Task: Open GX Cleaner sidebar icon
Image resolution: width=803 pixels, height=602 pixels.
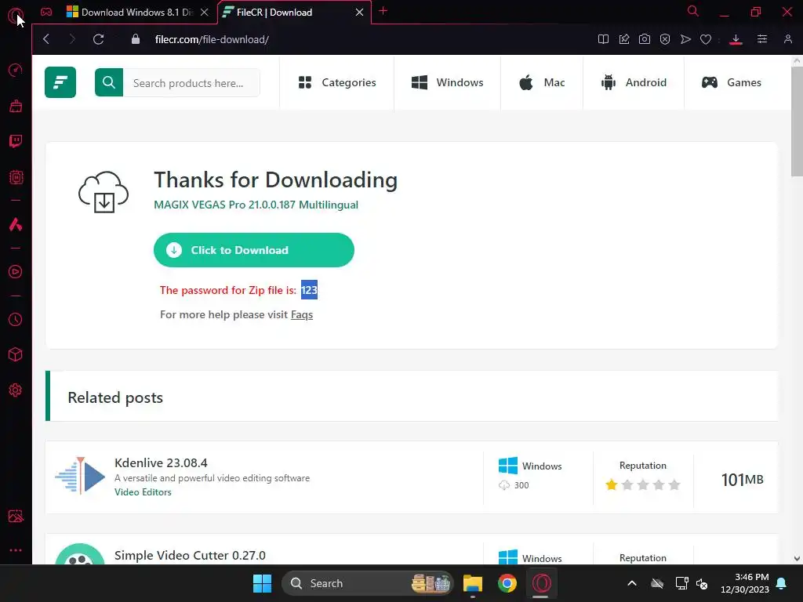Action: coord(16,106)
